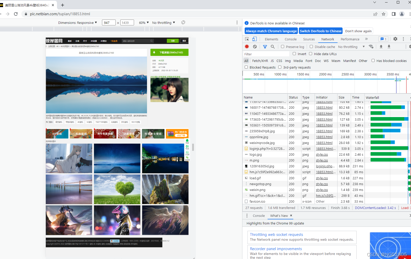
Task: Close the What's New drawer tab
Action: pos(291,215)
